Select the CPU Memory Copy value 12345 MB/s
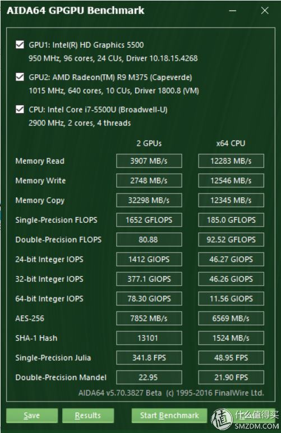The width and height of the screenshot is (281, 433). (x=231, y=200)
